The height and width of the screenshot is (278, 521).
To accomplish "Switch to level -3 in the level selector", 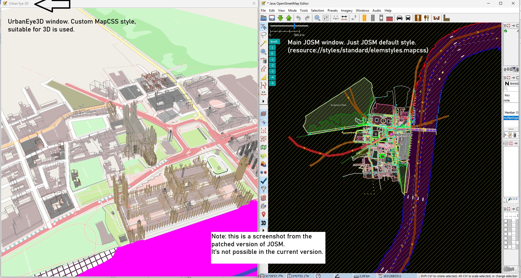I will pos(272,71).
